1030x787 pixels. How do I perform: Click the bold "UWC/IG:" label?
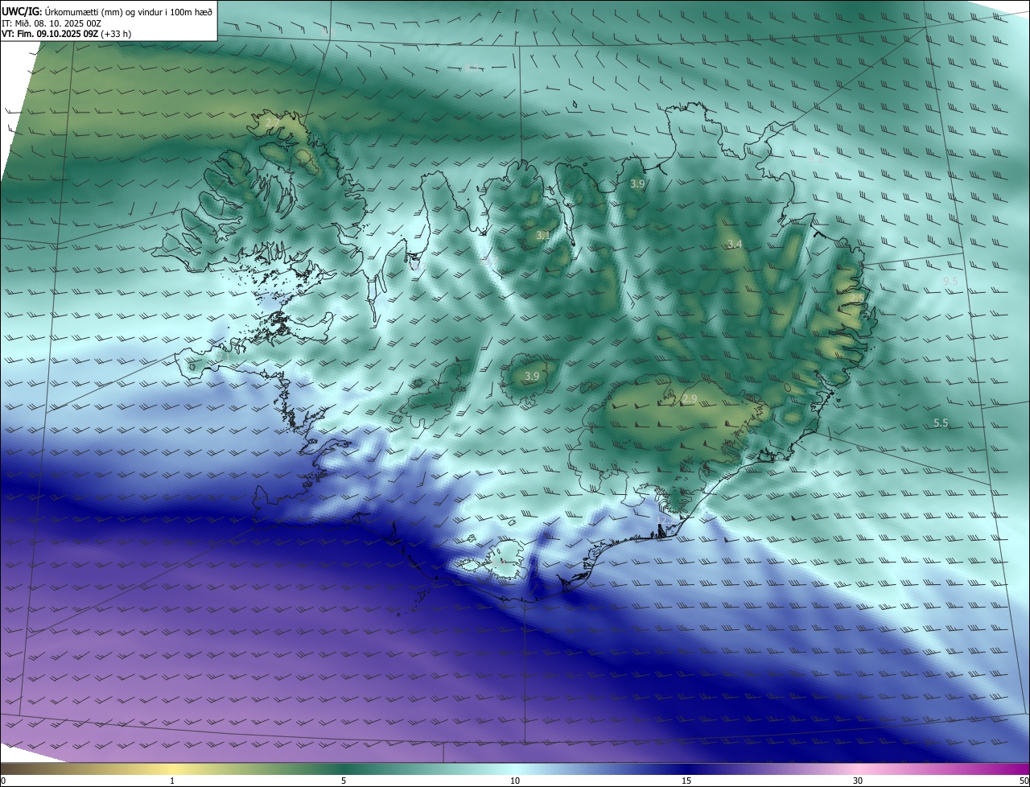pos(22,10)
